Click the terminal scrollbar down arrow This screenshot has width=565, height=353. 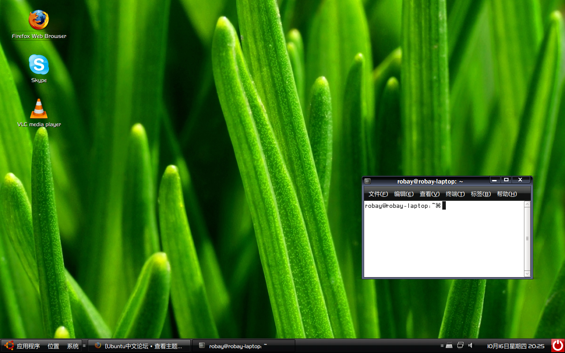[527, 274]
